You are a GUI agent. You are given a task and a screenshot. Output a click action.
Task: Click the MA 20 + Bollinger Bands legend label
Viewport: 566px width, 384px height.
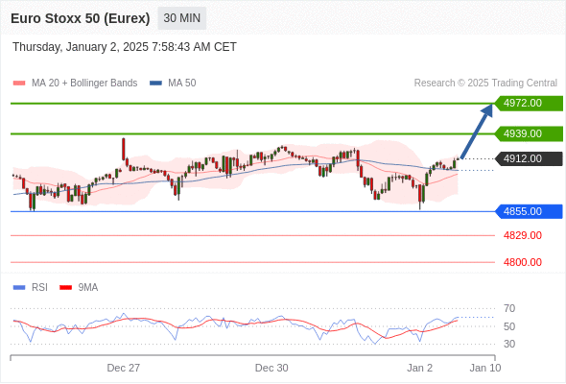[84, 84]
